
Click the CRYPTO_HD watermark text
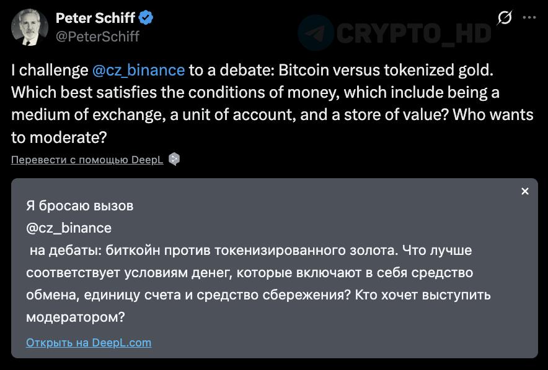pyautogui.click(x=414, y=33)
